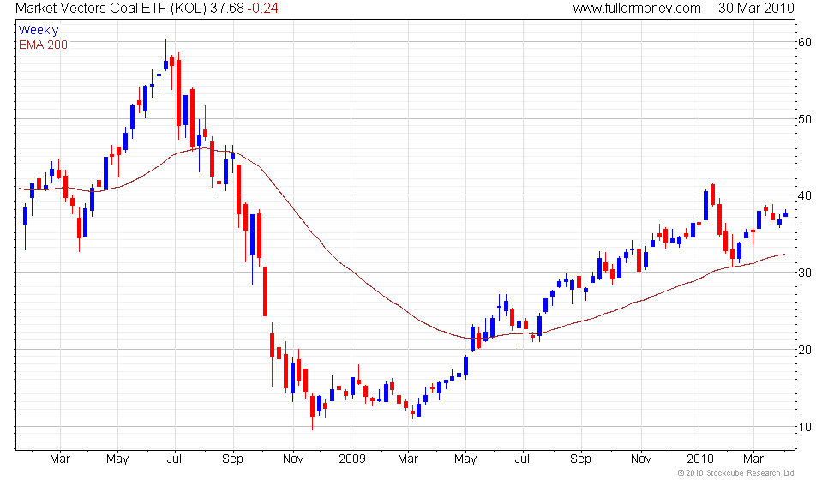
Task: Click the first 'Nov' label on time axis
Action: 293,459
